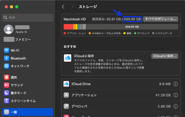Click the デベロッパ hammer icon
The image size is (185, 117).
(66, 106)
